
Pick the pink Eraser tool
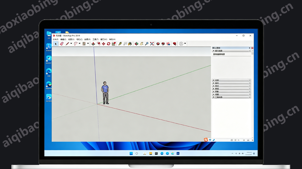click(x=62, y=44)
